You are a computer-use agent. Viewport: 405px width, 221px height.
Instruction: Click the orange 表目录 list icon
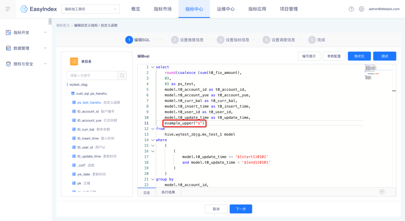[x=74, y=61]
